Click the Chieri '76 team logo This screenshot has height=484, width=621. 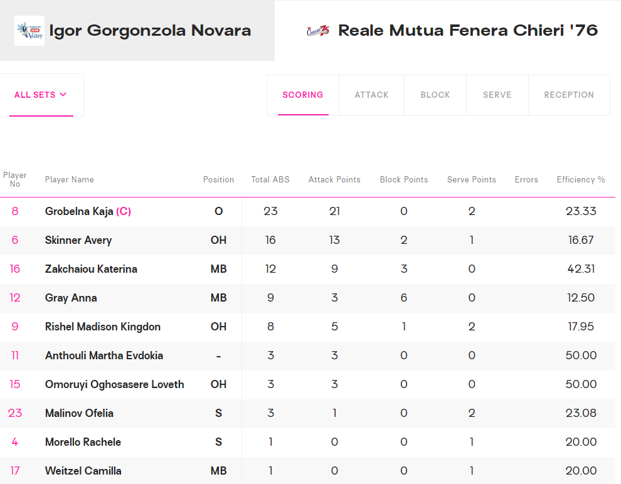tap(318, 31)
